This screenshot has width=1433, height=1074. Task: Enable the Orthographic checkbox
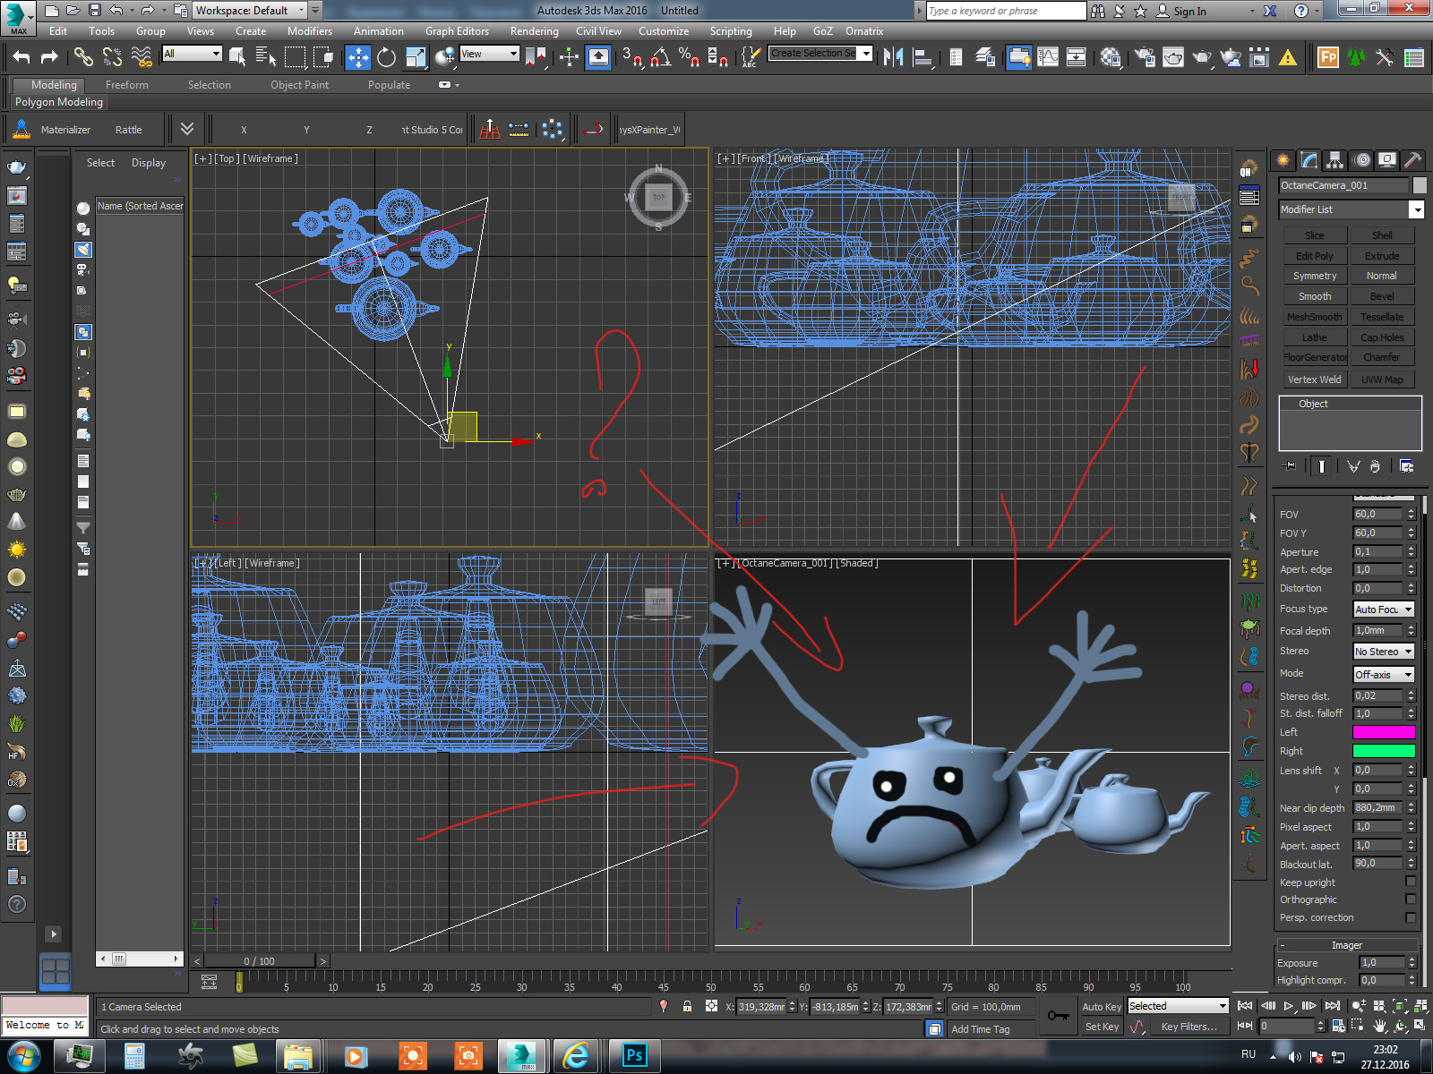(1411, 899)
